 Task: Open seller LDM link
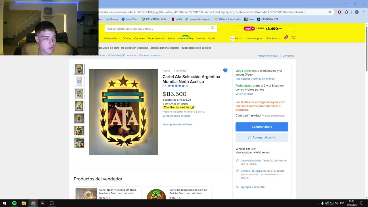pyautogui.click(x=253, y=149)
